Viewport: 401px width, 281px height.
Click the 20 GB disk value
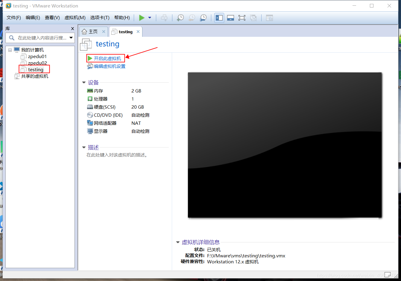tap(138, 107)
